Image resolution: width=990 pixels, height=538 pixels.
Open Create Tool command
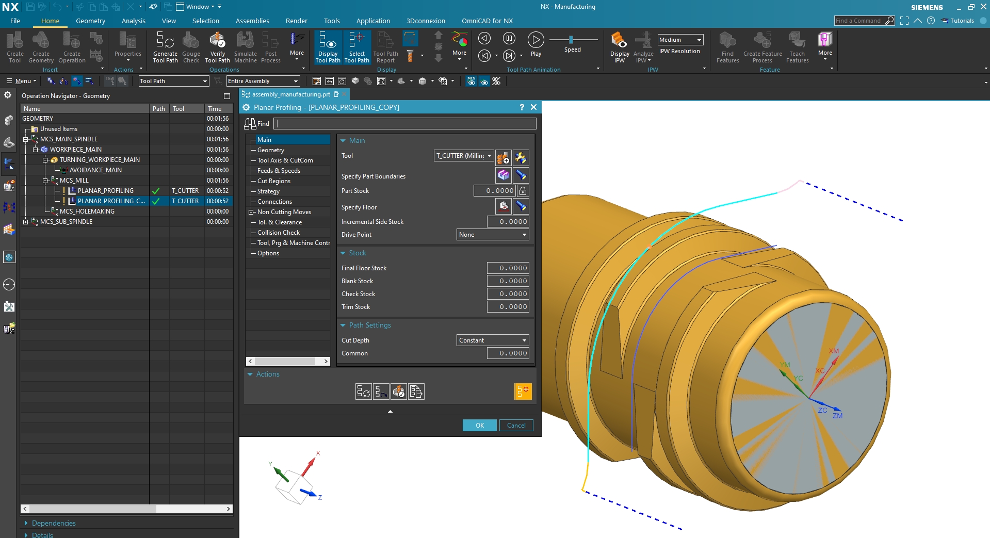(15, 47)
